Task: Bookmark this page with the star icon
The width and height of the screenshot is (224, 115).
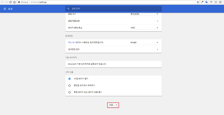Action: coord(198,2)
